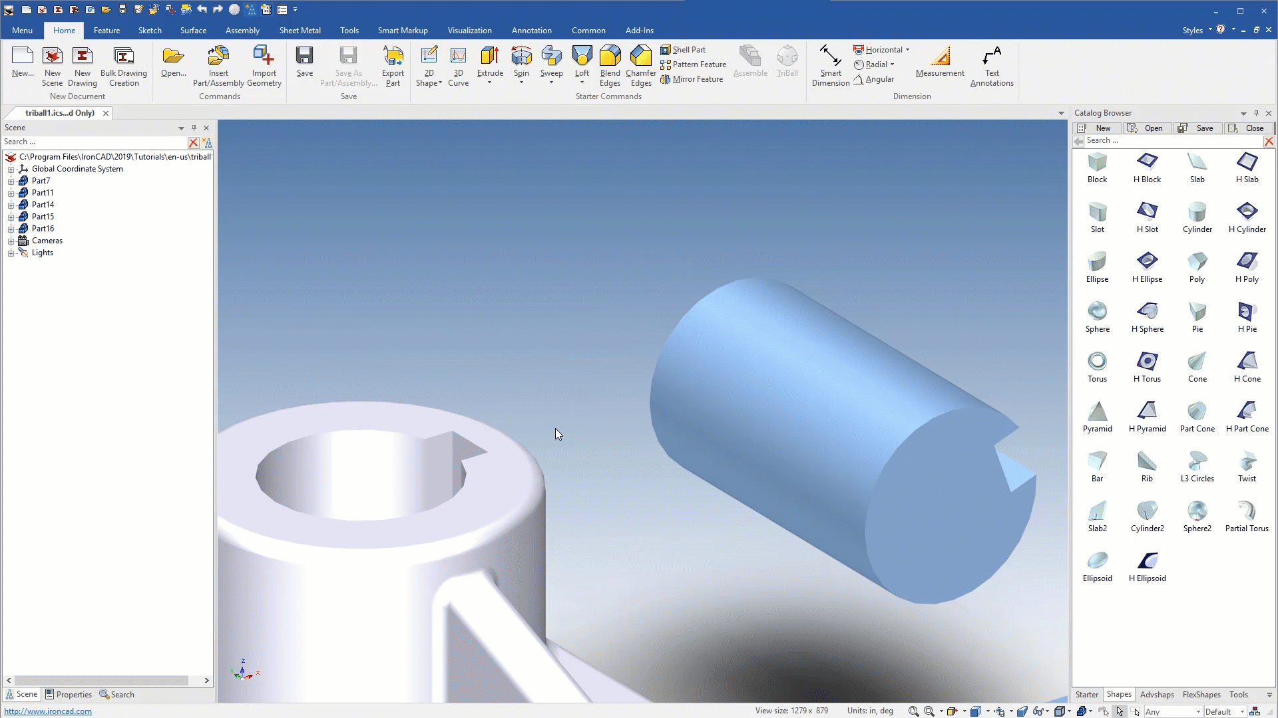Click the Extrude tool icon

(x=490, y=57)
